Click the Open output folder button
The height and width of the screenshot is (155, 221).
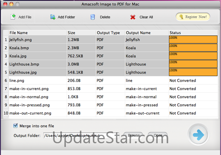coord(158,135)
